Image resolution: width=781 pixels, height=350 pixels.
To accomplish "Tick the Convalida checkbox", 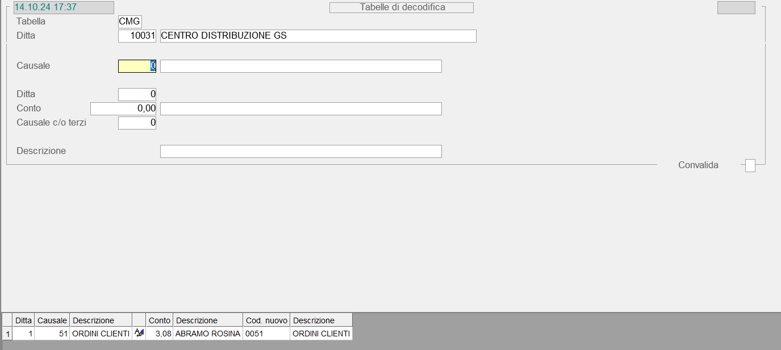I will point(750,165).
